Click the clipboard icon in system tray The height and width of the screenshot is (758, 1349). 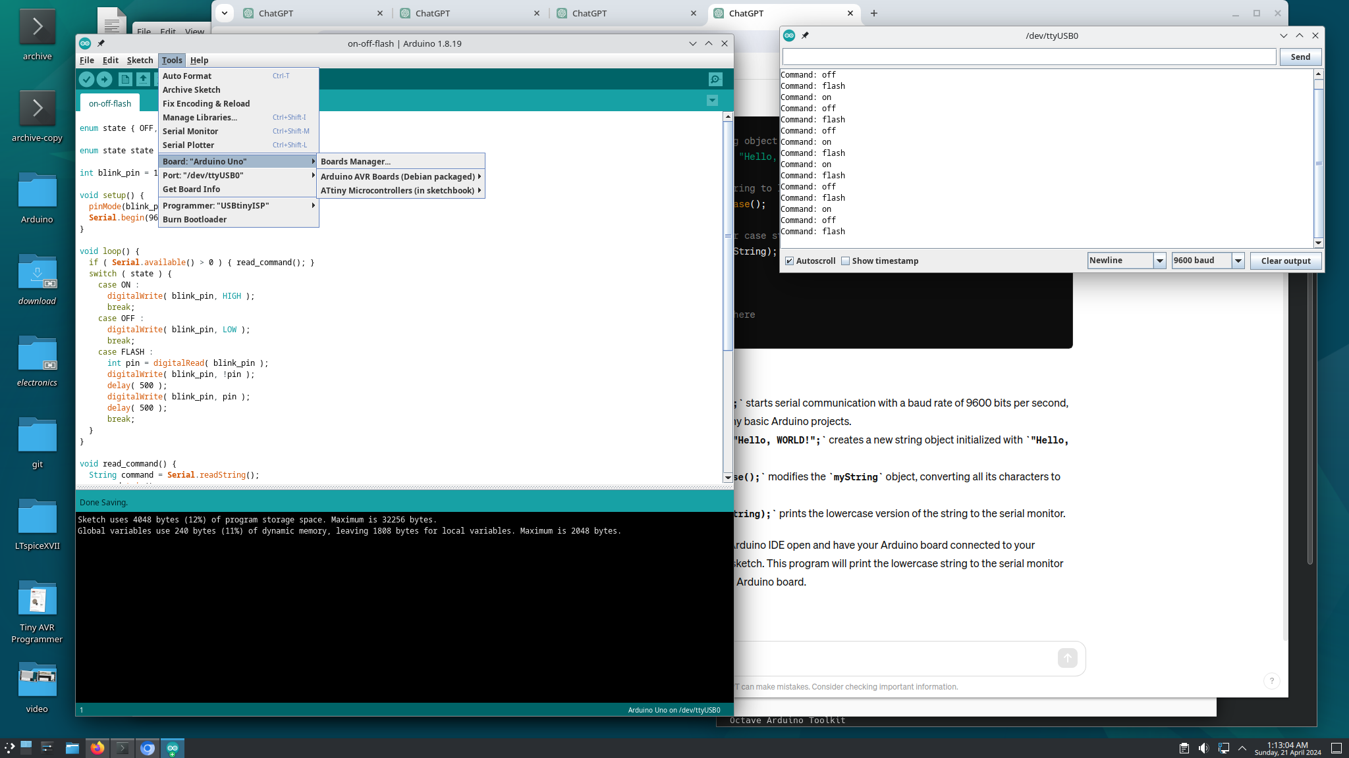pos(1184,748)
